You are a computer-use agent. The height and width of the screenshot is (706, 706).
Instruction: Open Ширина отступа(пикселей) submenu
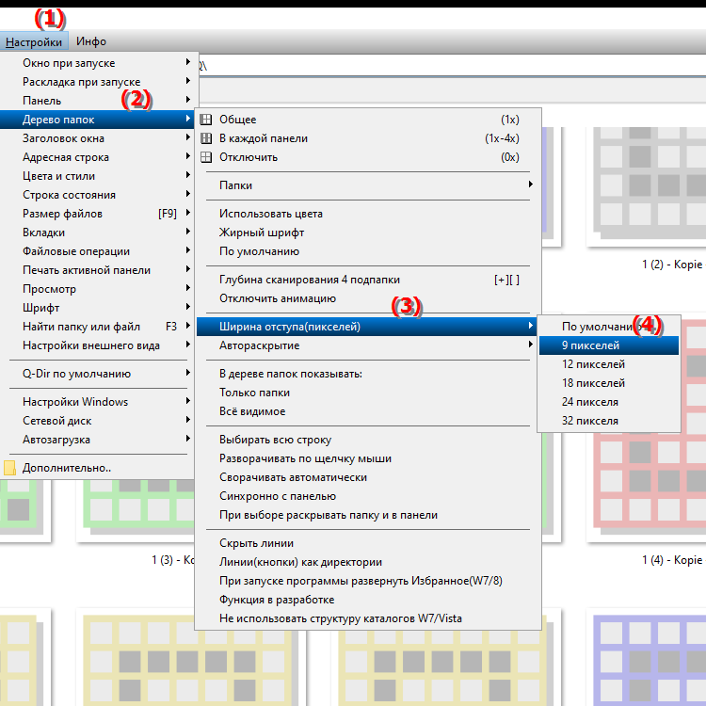(x=368, y=327)
